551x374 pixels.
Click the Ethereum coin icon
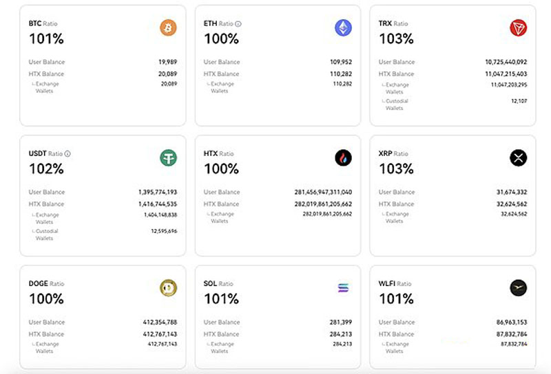click(x=343, y=27)
